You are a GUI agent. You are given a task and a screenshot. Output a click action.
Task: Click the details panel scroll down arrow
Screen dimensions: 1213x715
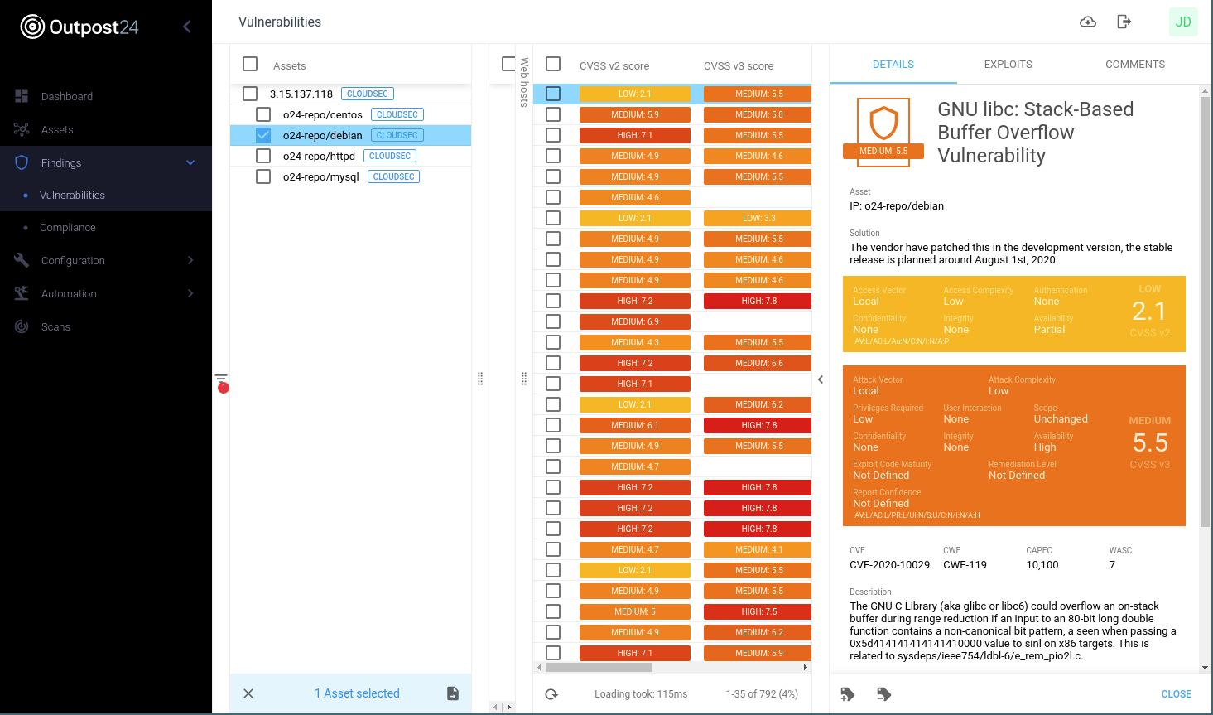pyautogui.click(x=1205, y=668)
